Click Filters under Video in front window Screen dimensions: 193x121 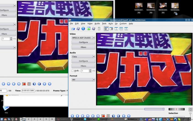[x=83, y=47]
